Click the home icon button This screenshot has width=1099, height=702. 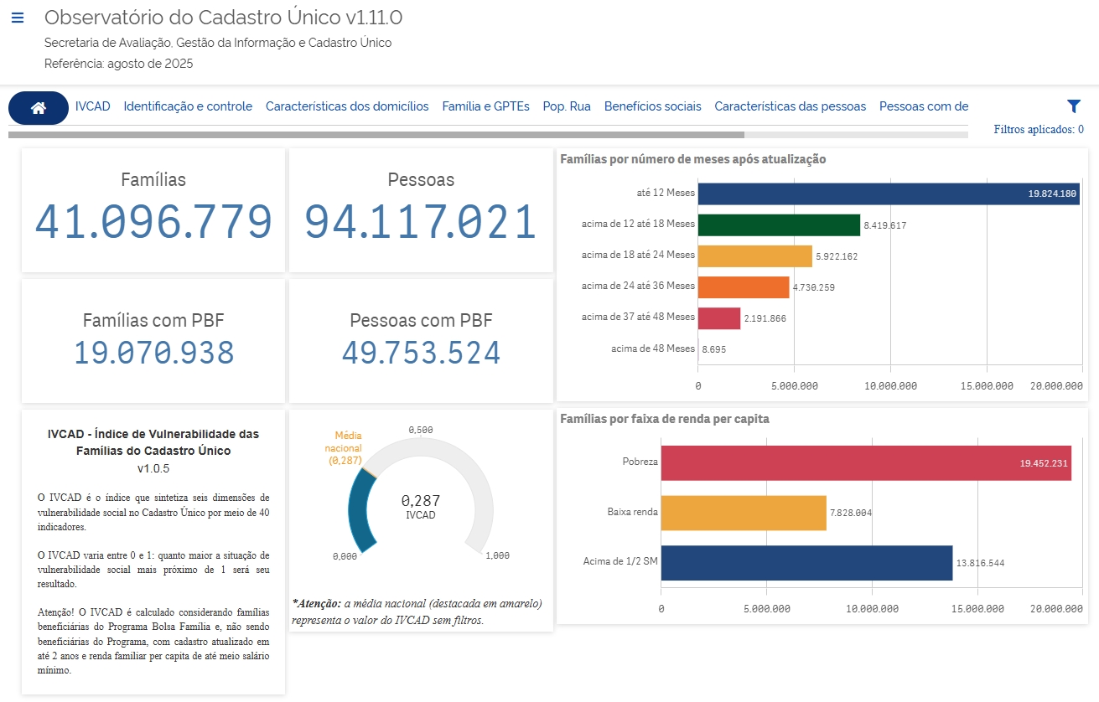pyautogui.click(x=38, y=107)
